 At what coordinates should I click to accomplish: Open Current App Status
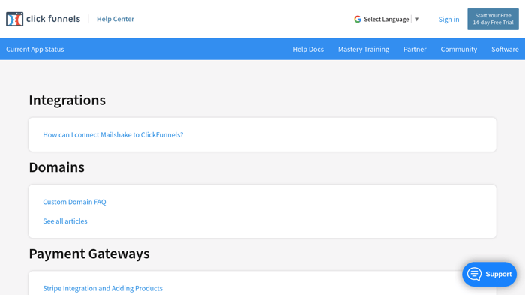point(34,49)
